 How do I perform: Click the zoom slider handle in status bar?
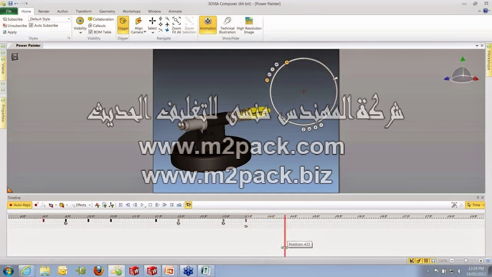click(466, 261)
